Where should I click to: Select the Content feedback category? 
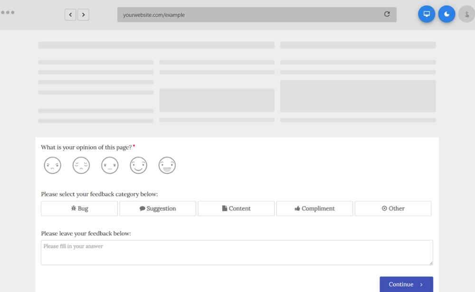click(236, 208)
